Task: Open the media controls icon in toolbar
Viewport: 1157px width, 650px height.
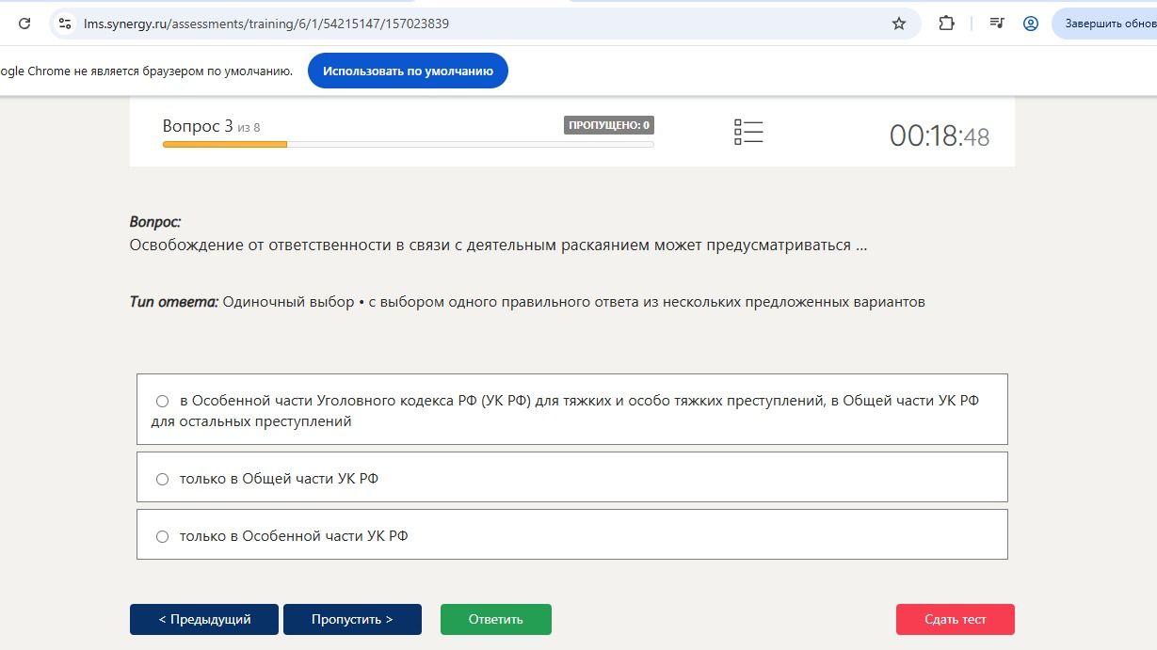Action: (x=997, y=24)
